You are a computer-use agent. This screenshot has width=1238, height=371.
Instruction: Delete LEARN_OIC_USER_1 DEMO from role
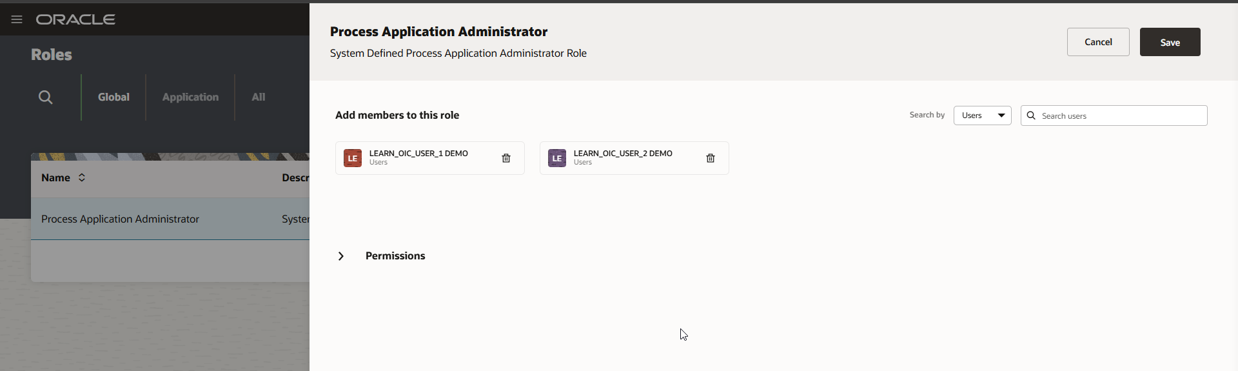pos(506,158)
